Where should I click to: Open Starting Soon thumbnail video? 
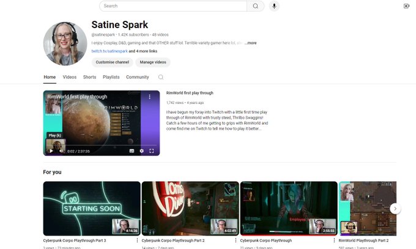click(92, 209)
